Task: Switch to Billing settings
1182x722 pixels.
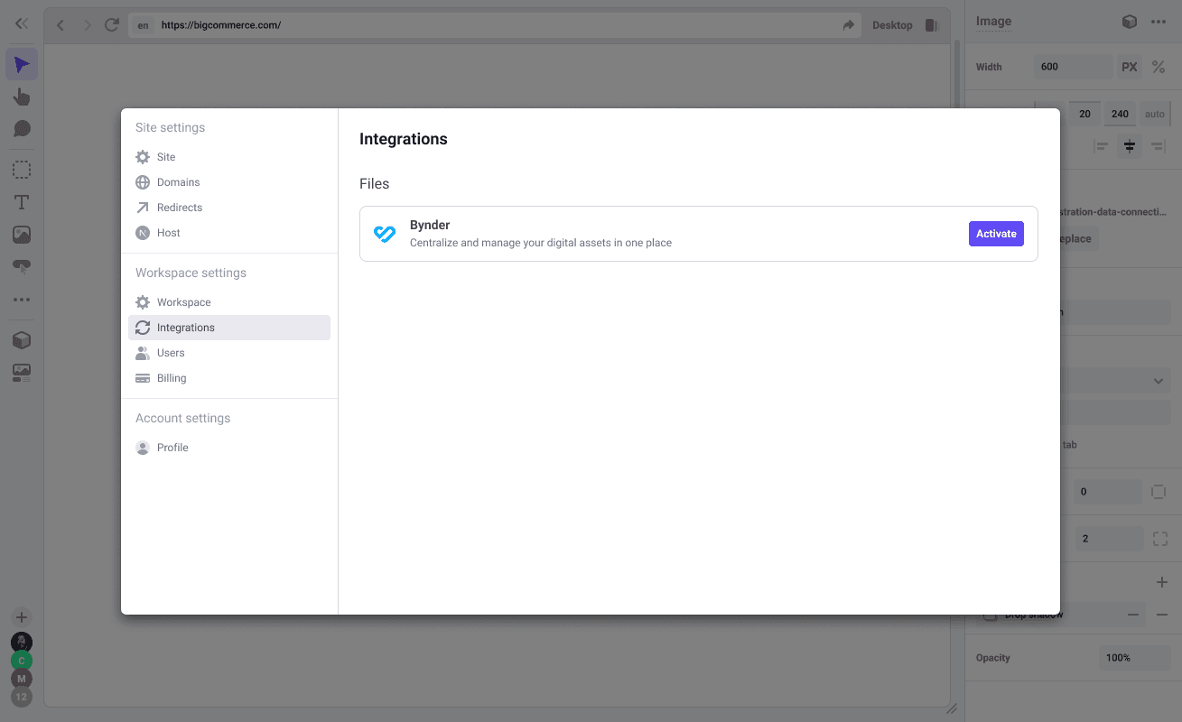Action: [170, 377]
